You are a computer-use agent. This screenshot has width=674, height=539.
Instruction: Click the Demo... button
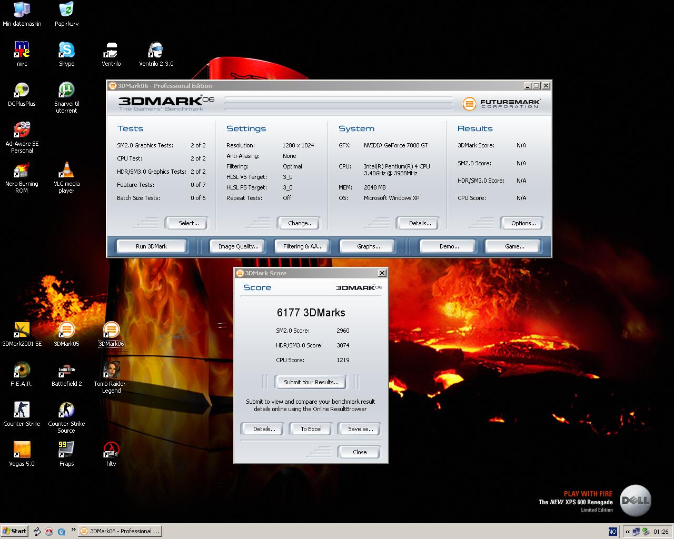coord(449,246)
